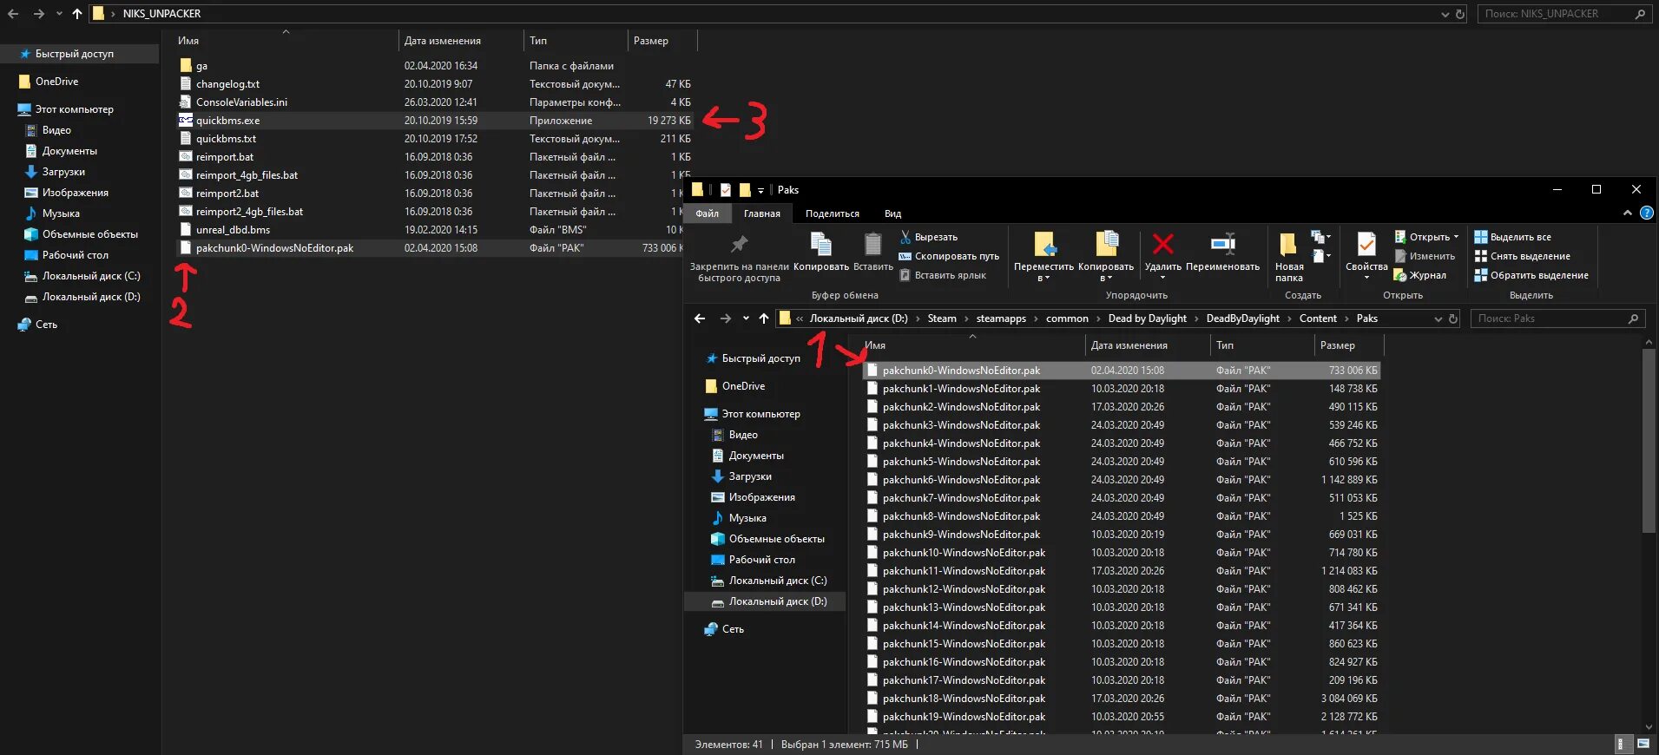Create a folder with Новая папка
Screen dimensions: 1659x755
[1288, 257]
